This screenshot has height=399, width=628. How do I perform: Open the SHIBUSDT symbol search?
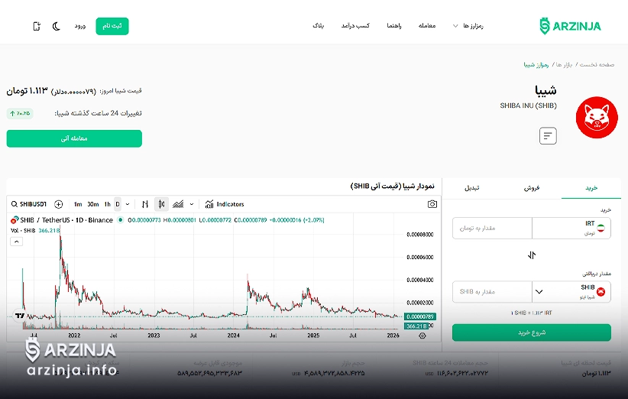[30, 204]
